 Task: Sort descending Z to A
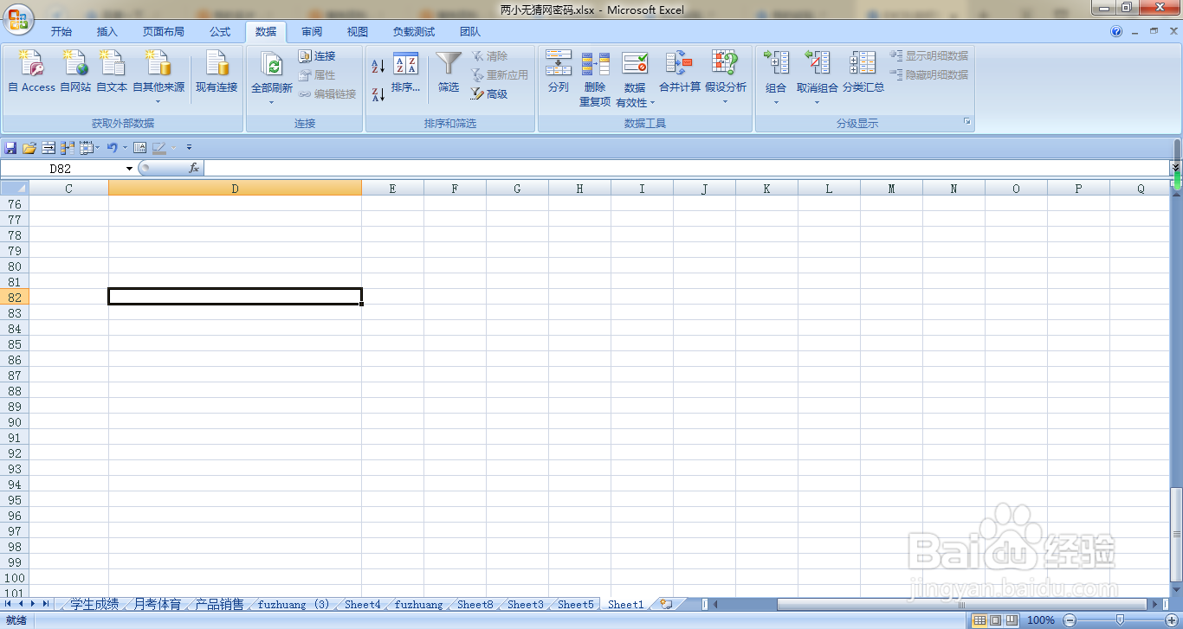point(378,94)
